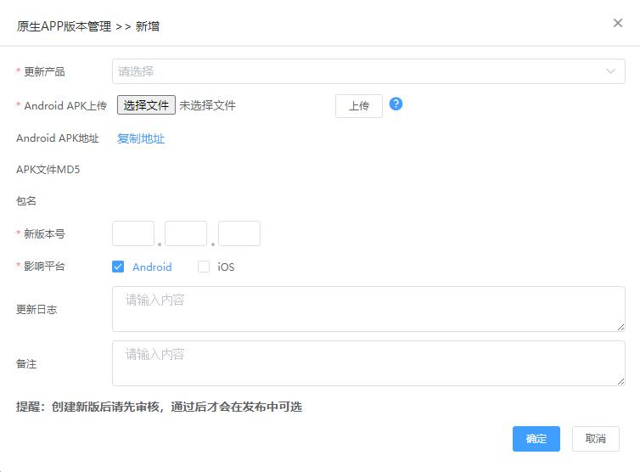The height and width of the screenshot is (472, 640).
Task: Click the 原生APP版本管理 >> 新增 title
Action: 88,26
